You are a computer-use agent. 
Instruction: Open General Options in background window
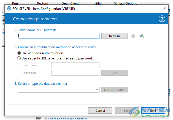click(x=125, y=4)
